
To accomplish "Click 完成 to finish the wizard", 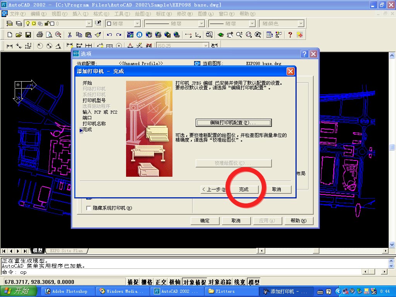I will click(244, 189).
